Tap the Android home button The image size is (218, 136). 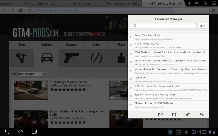20,132
